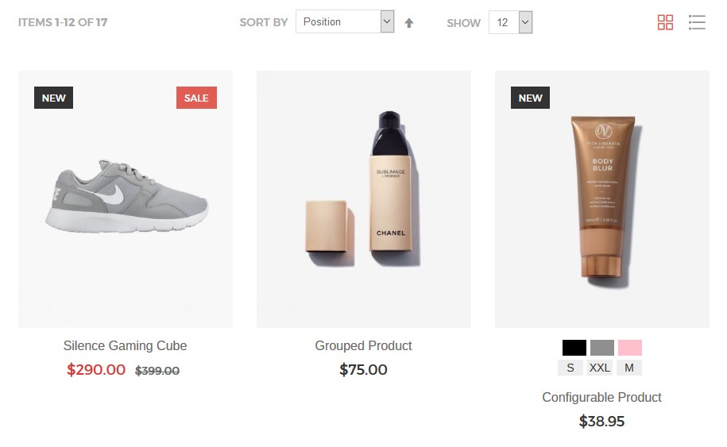Open the Show 12 items dropdown
Viewport: 727px width, 447px height.
click(510, 22)
